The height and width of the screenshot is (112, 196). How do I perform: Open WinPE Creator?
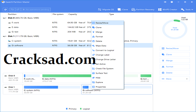tap(167, 10)
